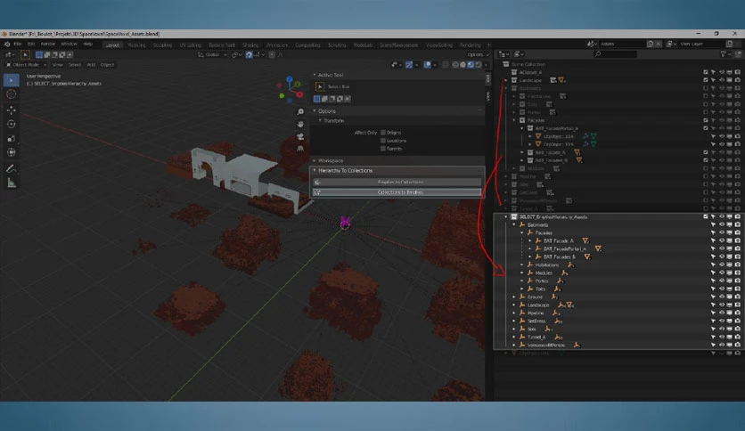Click the Blender logo menu icon
The height and width of the screenshot is (431, 745).
click(x=6, y=45)
